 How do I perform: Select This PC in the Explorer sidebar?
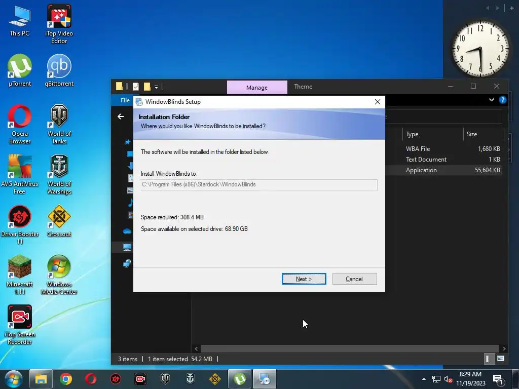tap(127, 247)
